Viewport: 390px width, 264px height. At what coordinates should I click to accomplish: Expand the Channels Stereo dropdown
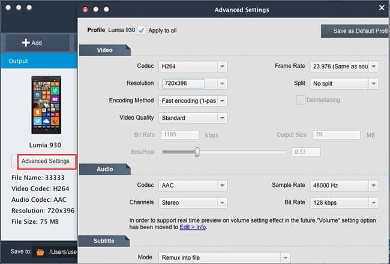(x=193, y=203)
